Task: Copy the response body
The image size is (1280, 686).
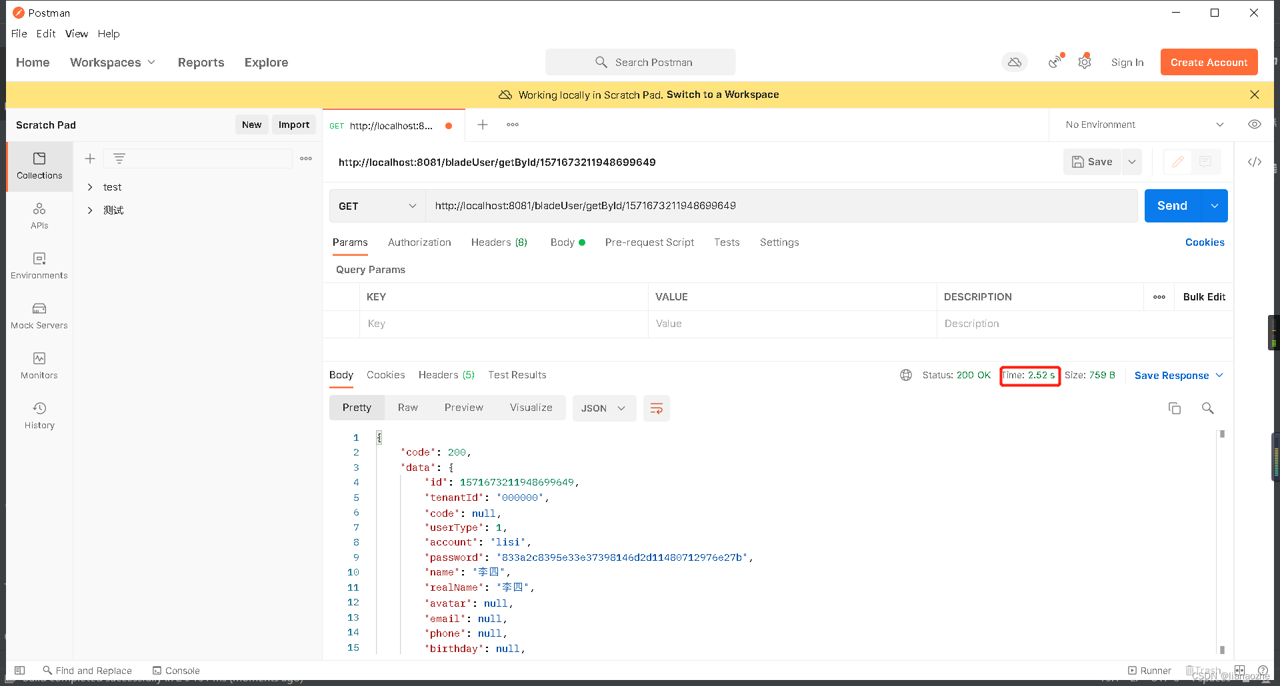Action: [1175, 408]
